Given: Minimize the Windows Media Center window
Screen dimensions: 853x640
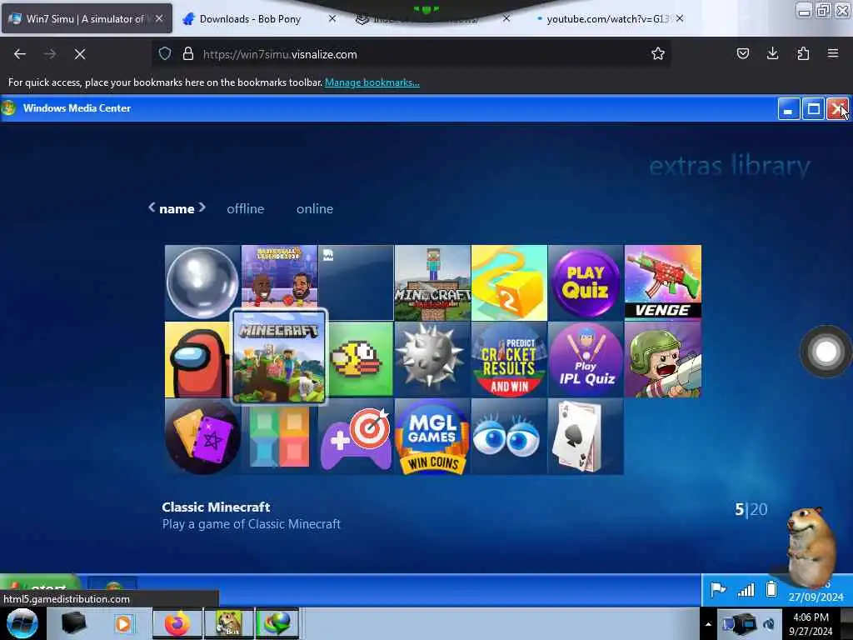Looking at the screenshot, I should 788,109.
